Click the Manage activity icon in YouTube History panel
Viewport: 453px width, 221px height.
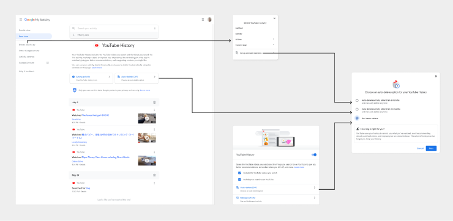point(238,198)
